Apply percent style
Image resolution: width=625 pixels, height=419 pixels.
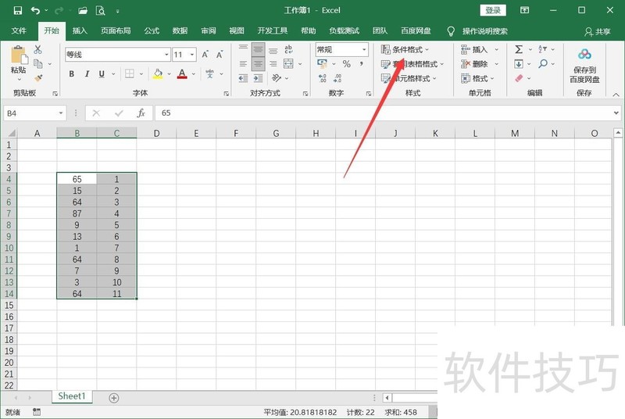point(346,64)
